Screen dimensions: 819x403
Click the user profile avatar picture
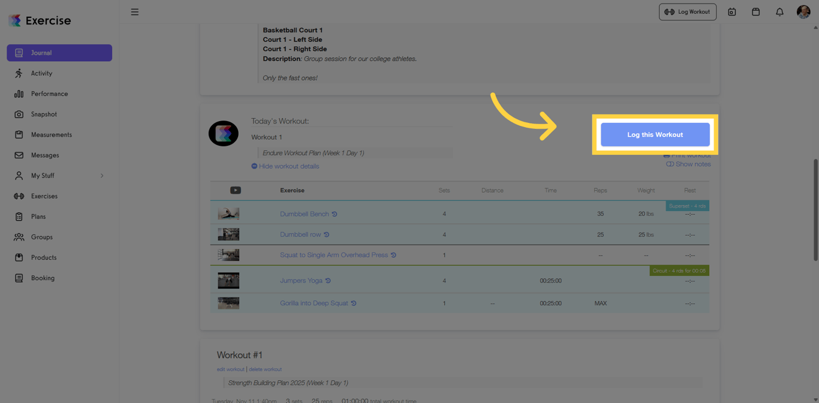(x=803, y=11)
